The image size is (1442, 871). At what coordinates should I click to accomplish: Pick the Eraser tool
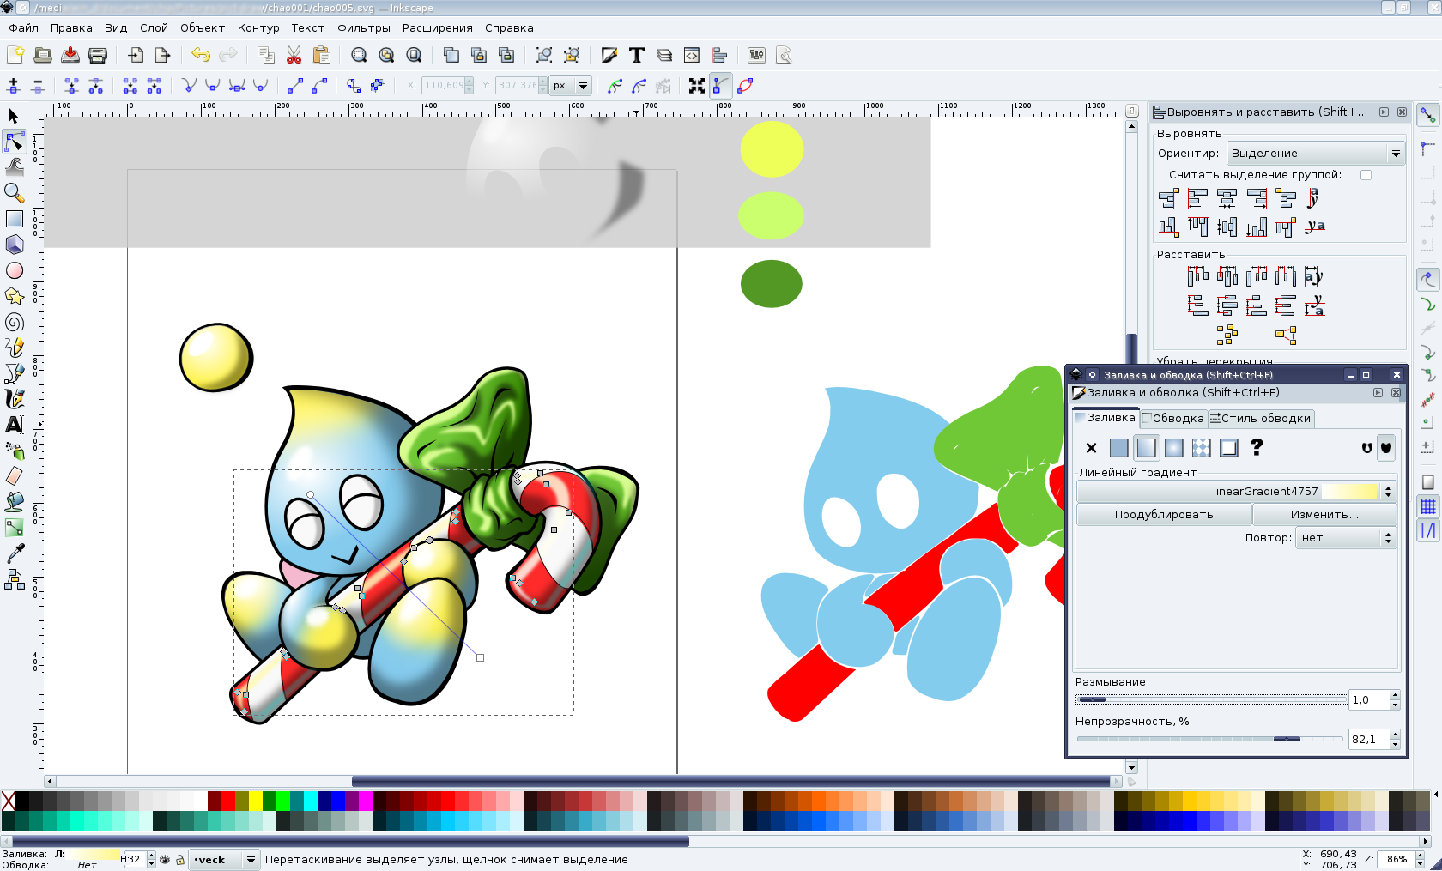(x=14, y=476)
